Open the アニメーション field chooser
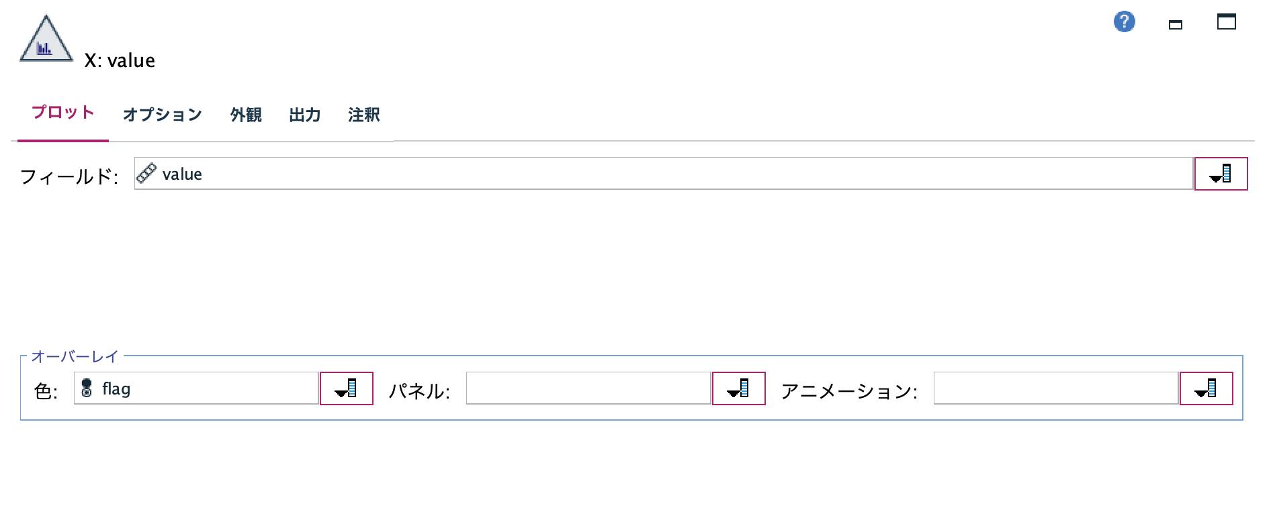Screen dimensions: 1271x526 [1207, 388]
